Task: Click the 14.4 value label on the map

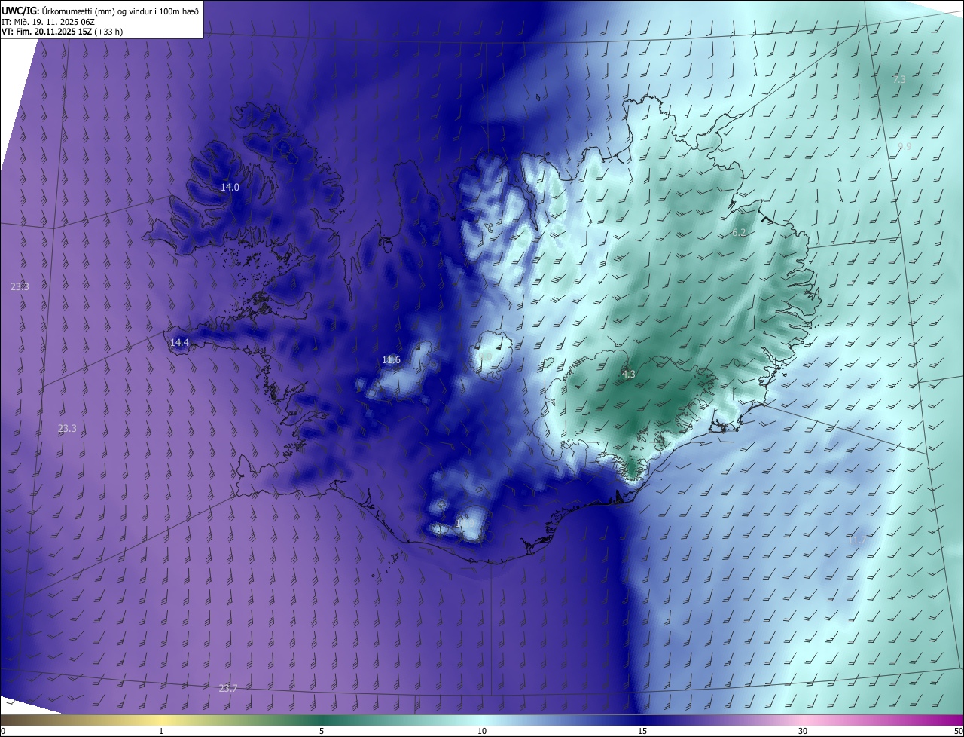Action: (x=179, y=342)
